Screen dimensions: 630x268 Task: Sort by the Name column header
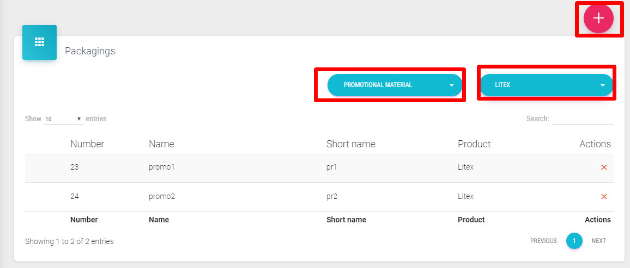click(x=161, y=144)
